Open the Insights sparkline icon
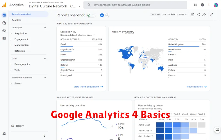Image resolution: width=221 pixels, height=140 pixels. 204,15
